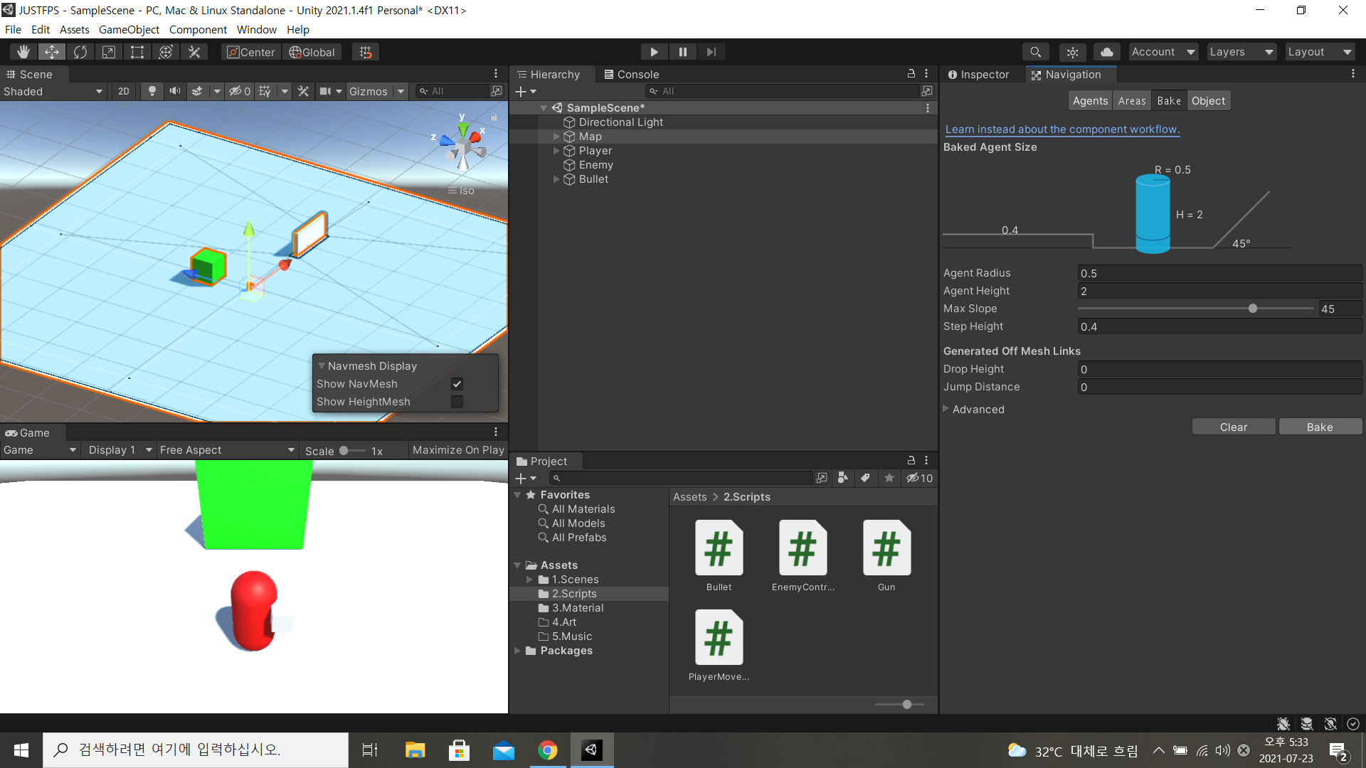Toggle 2D scene view mode
The width and height of the screenshot is (1366, 768).
pos(124,91)
